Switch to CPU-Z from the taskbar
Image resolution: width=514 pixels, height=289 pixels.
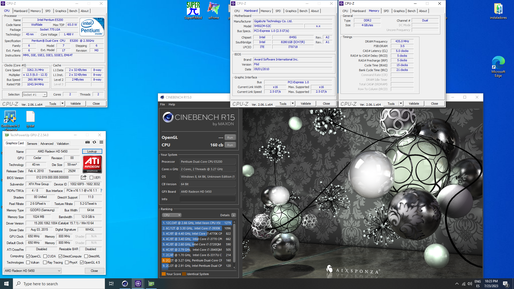138,284
